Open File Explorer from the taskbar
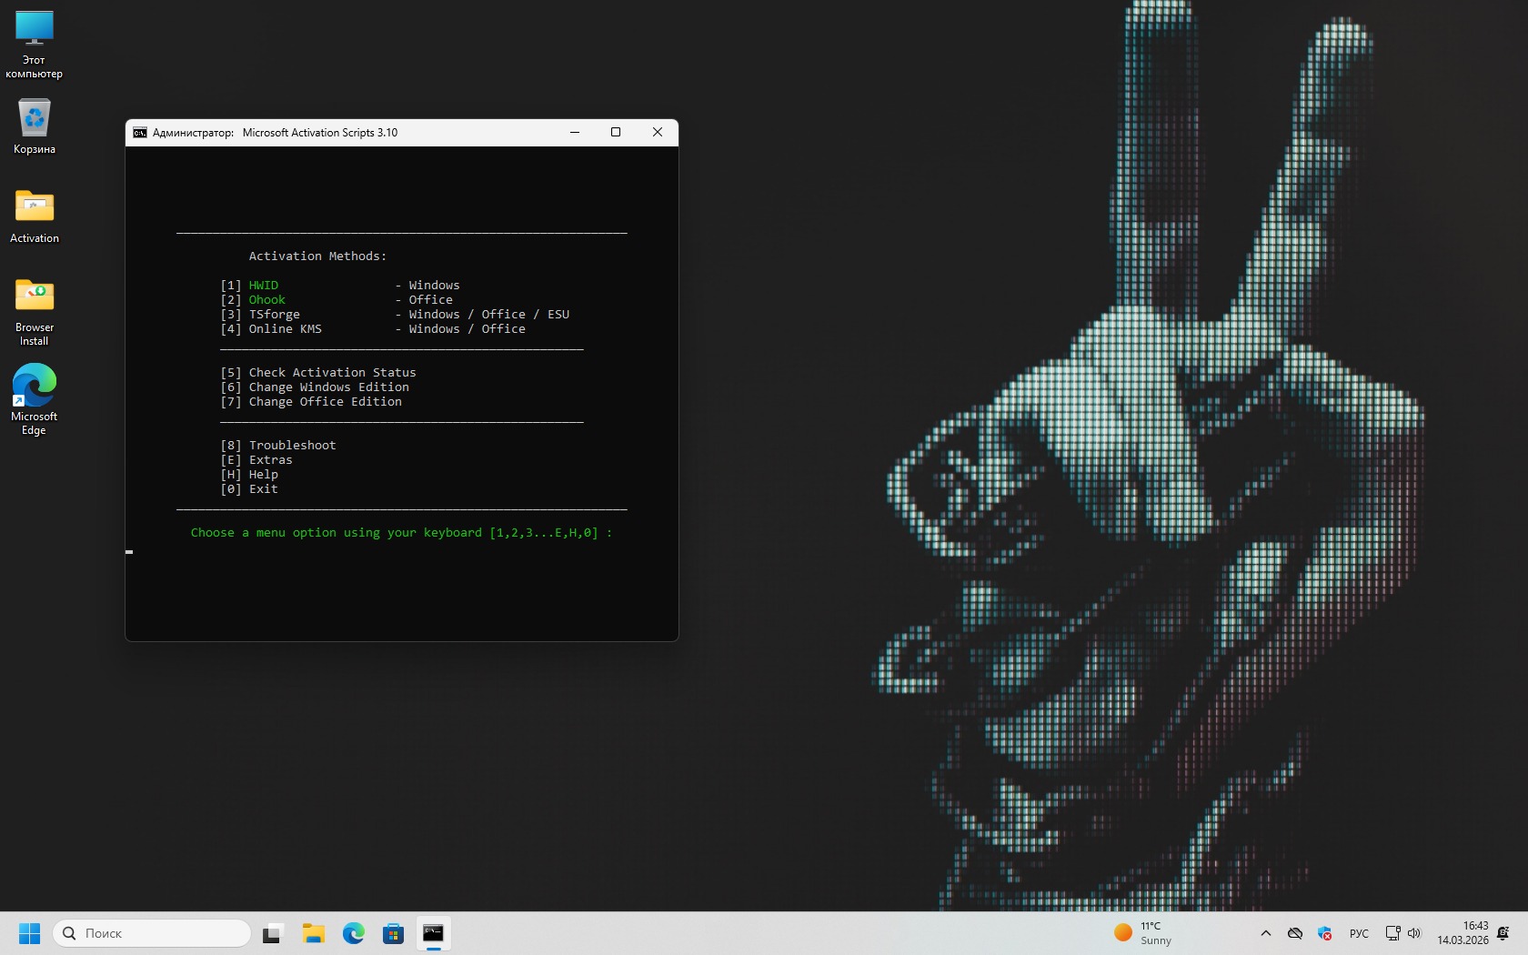This screenshot has height=955, width=1528. (314, 933)
